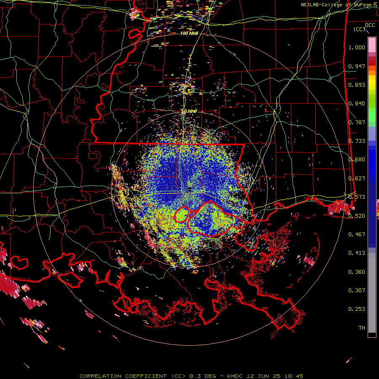Click the black radar site marker at ring center
This screenshot has height=379, width=379.
point(189,189)
